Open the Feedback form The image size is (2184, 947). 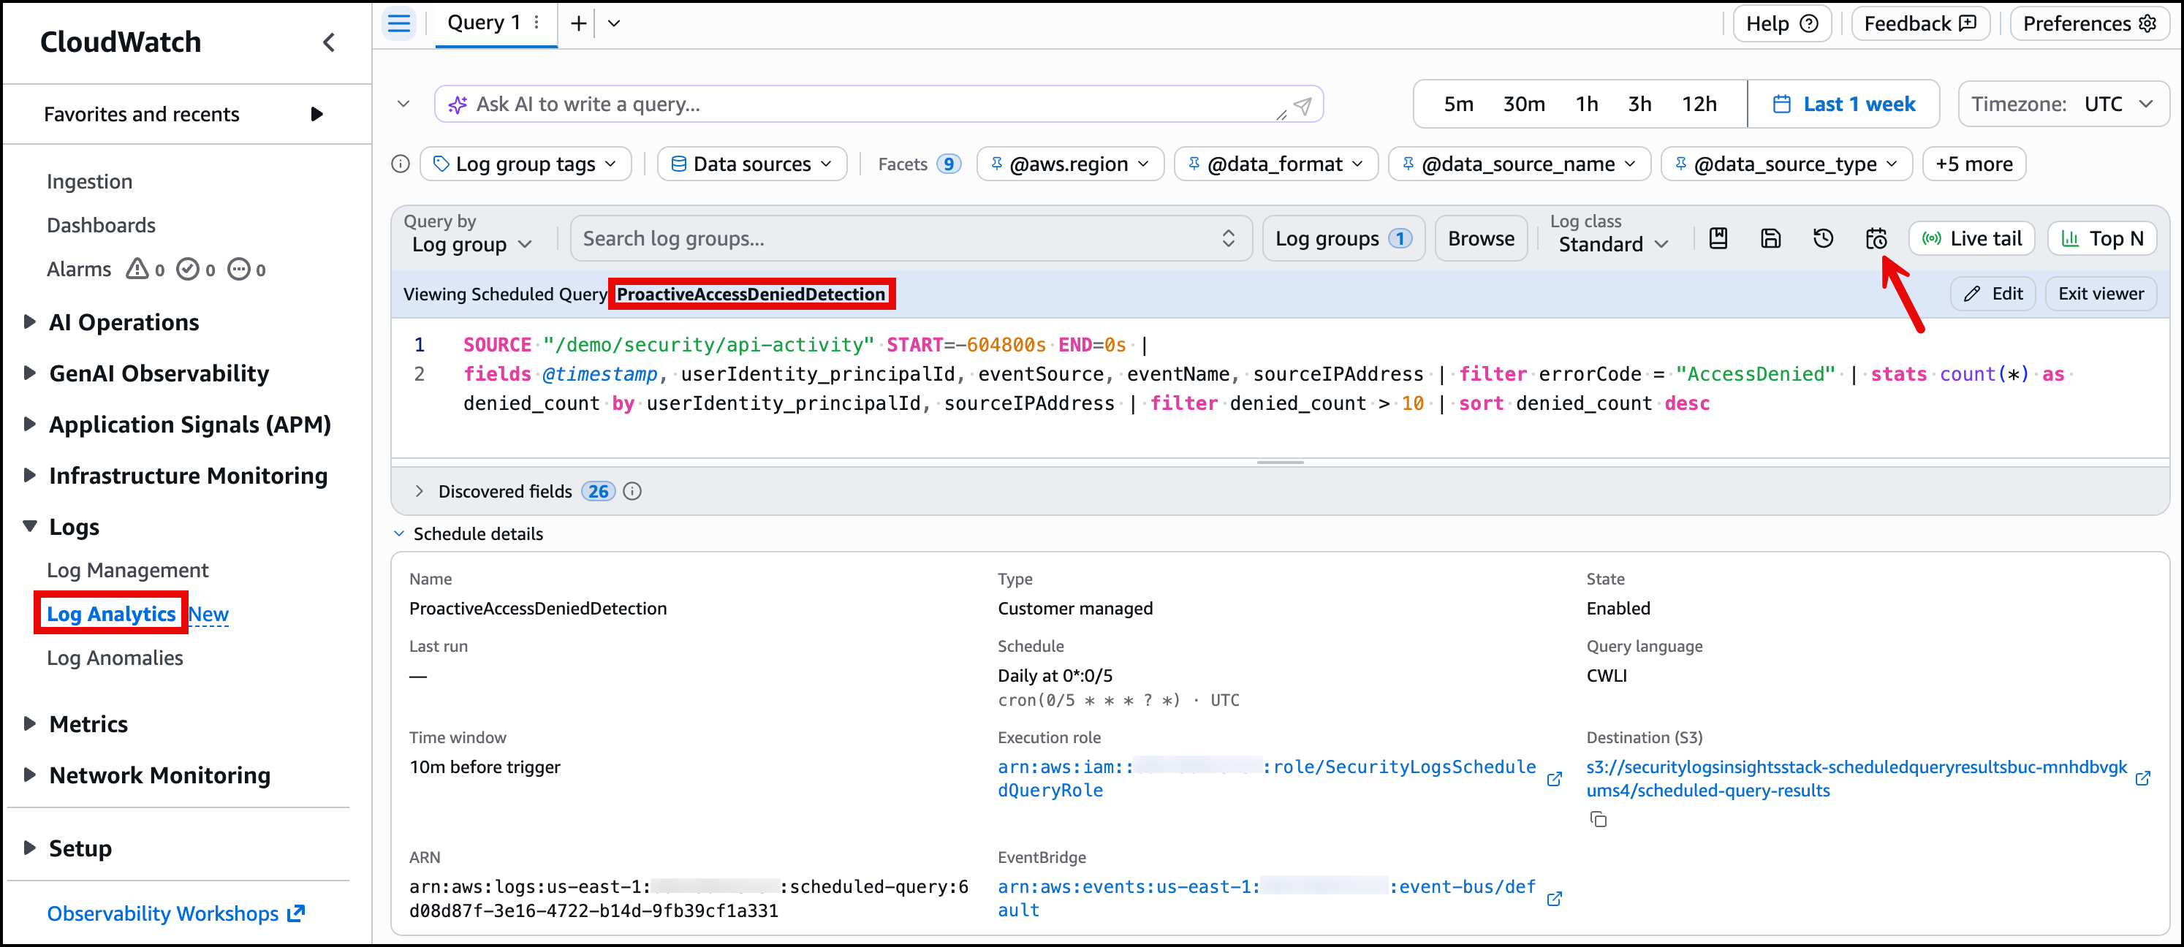tap(1919, 23)
